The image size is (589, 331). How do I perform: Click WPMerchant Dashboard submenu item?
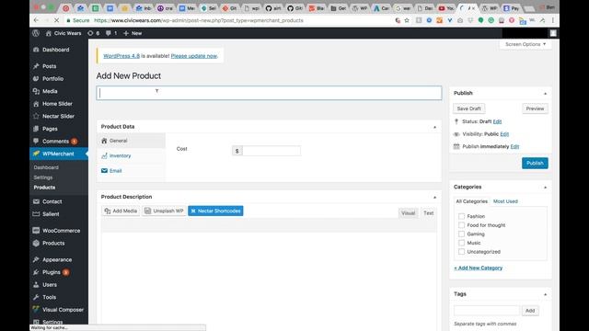46,167
